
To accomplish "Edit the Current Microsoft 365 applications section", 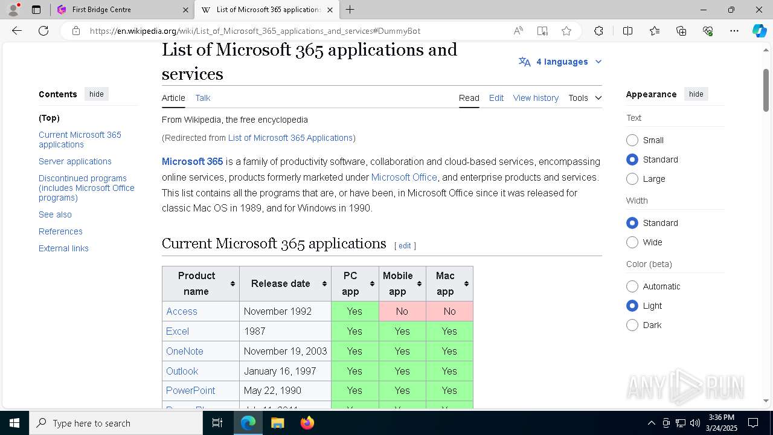I will click(405, 246).
